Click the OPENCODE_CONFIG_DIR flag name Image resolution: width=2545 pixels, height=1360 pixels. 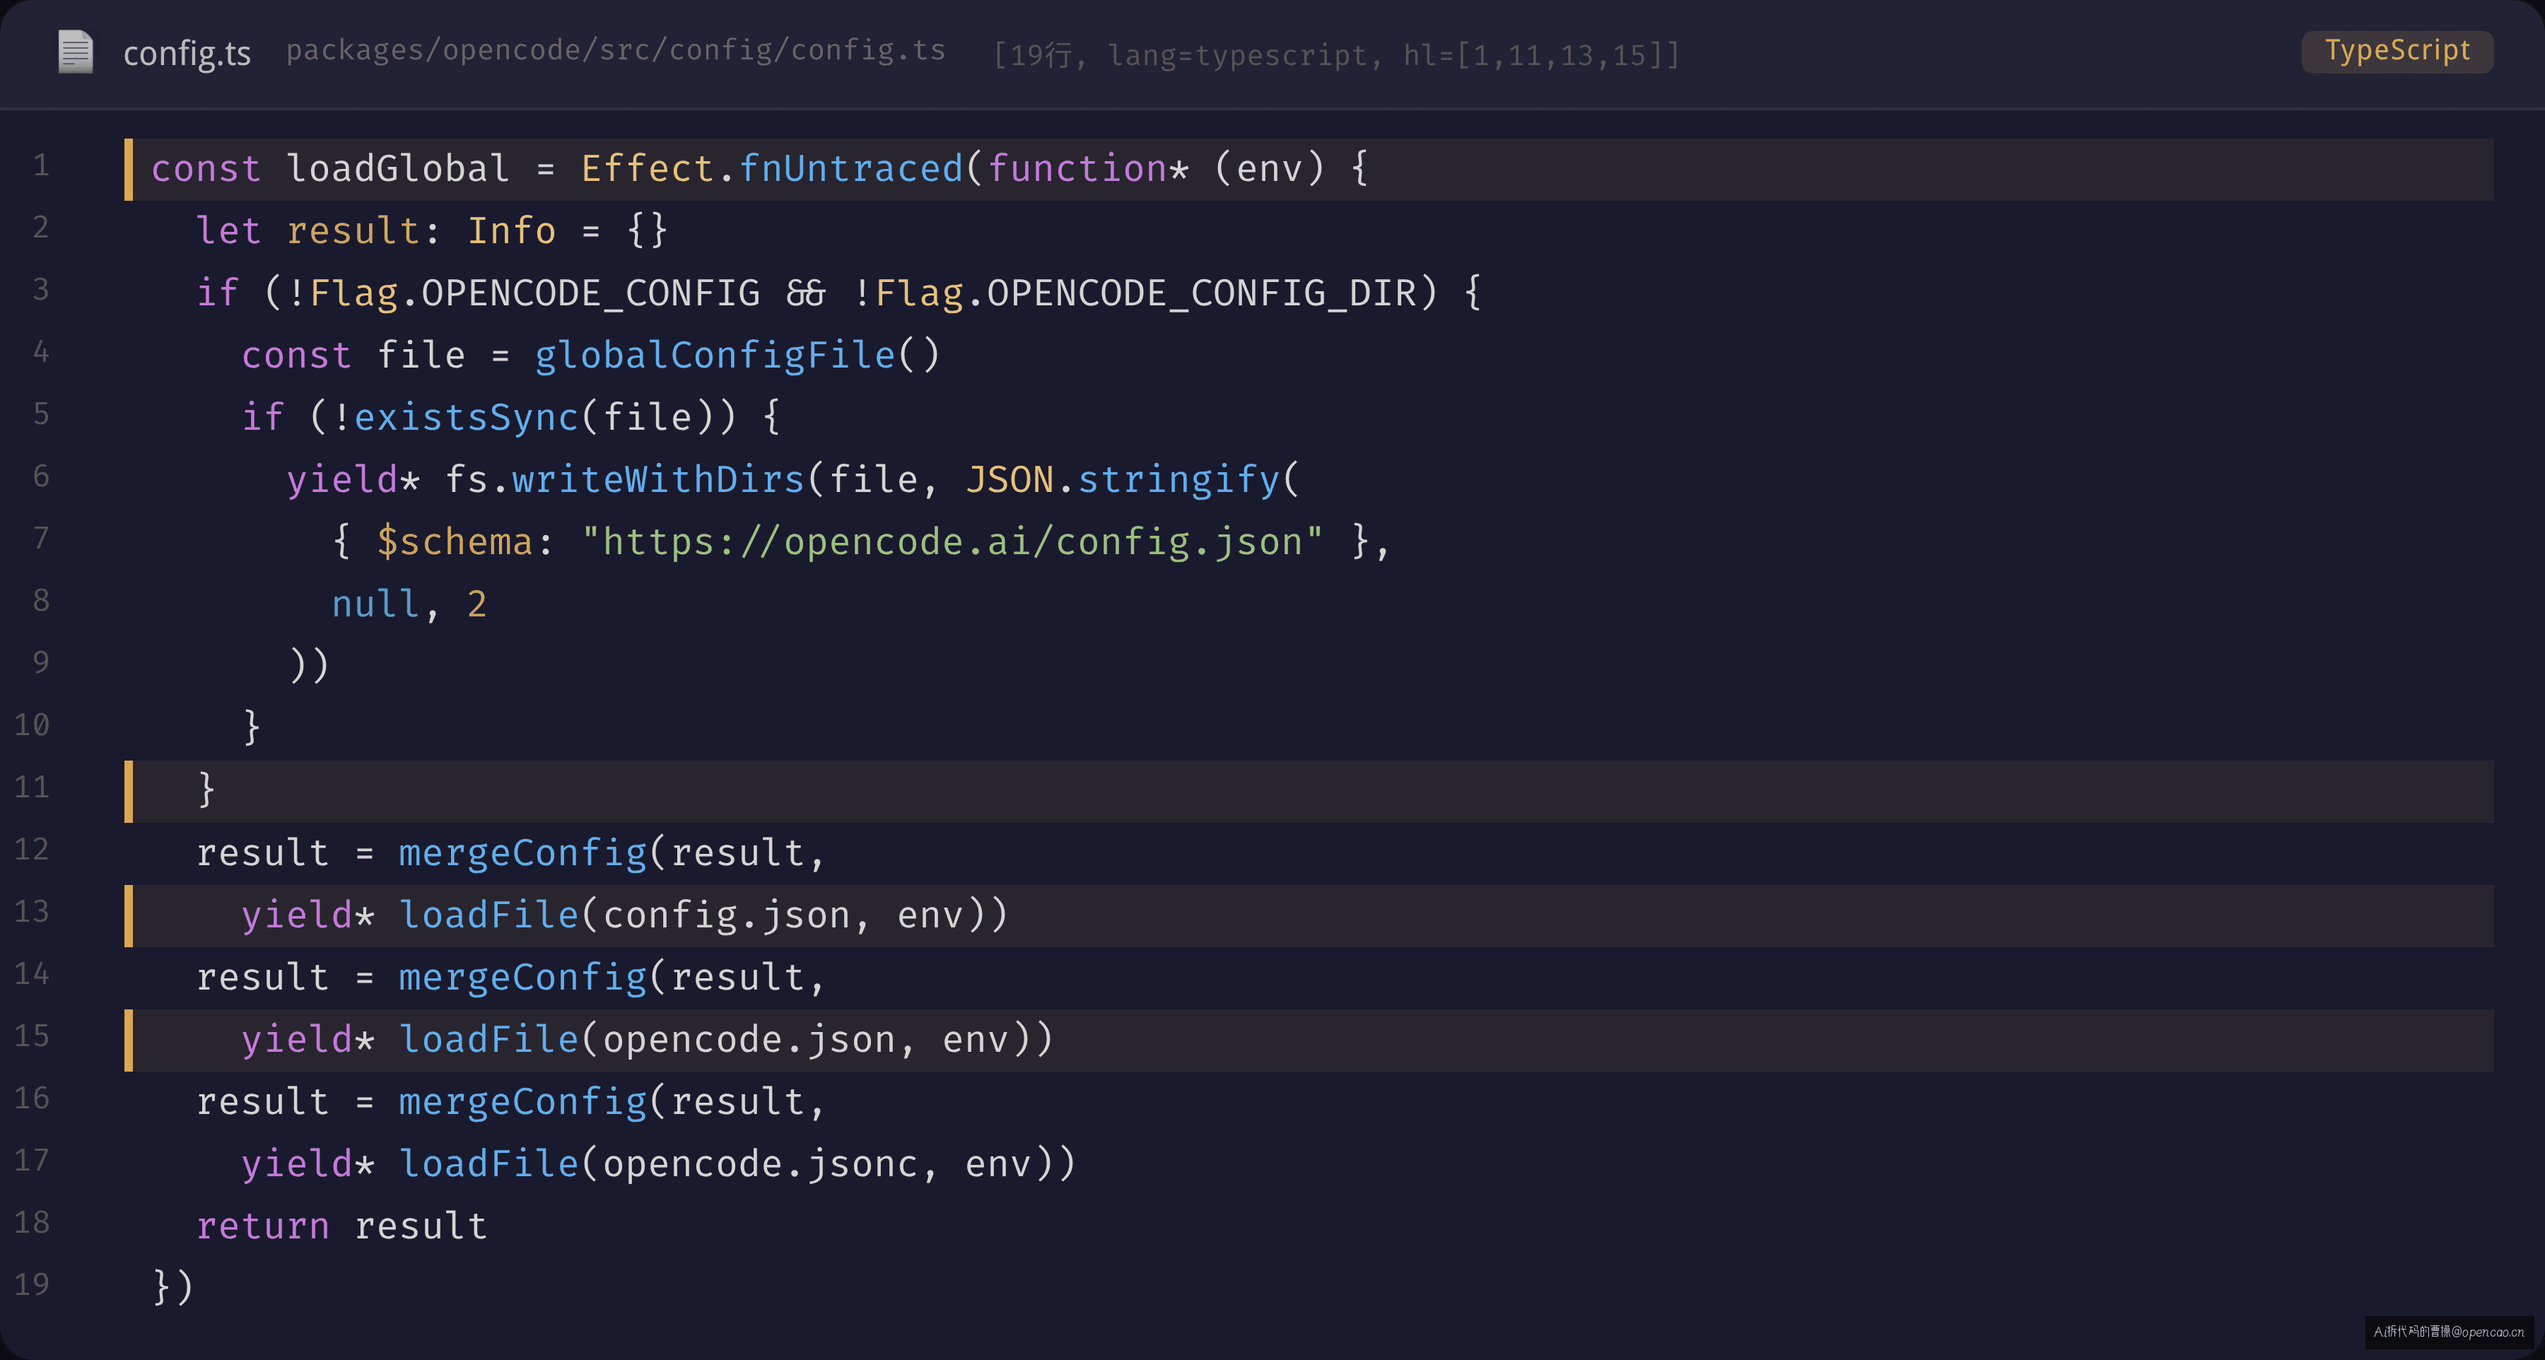click(x=1201, y=293)
